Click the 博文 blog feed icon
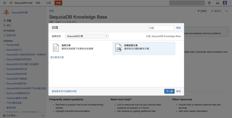Image resolution: width=232 pixels, height=118 pixels. tap(5, 25)
